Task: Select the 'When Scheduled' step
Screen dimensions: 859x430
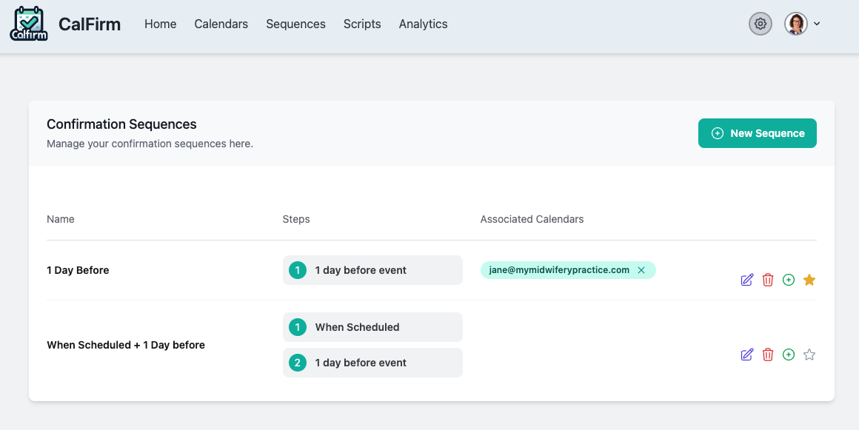Action: pos(372,327)
